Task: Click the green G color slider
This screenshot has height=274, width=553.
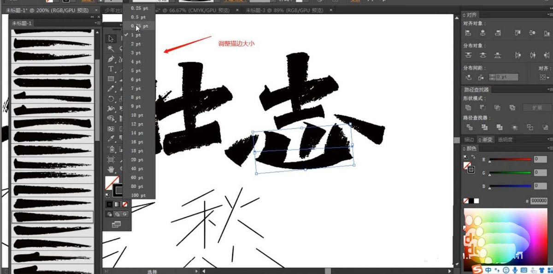Action: pyautogui.click(x=510, y=173)
